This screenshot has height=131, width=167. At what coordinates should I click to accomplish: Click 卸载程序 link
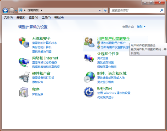tap(38, 94)
